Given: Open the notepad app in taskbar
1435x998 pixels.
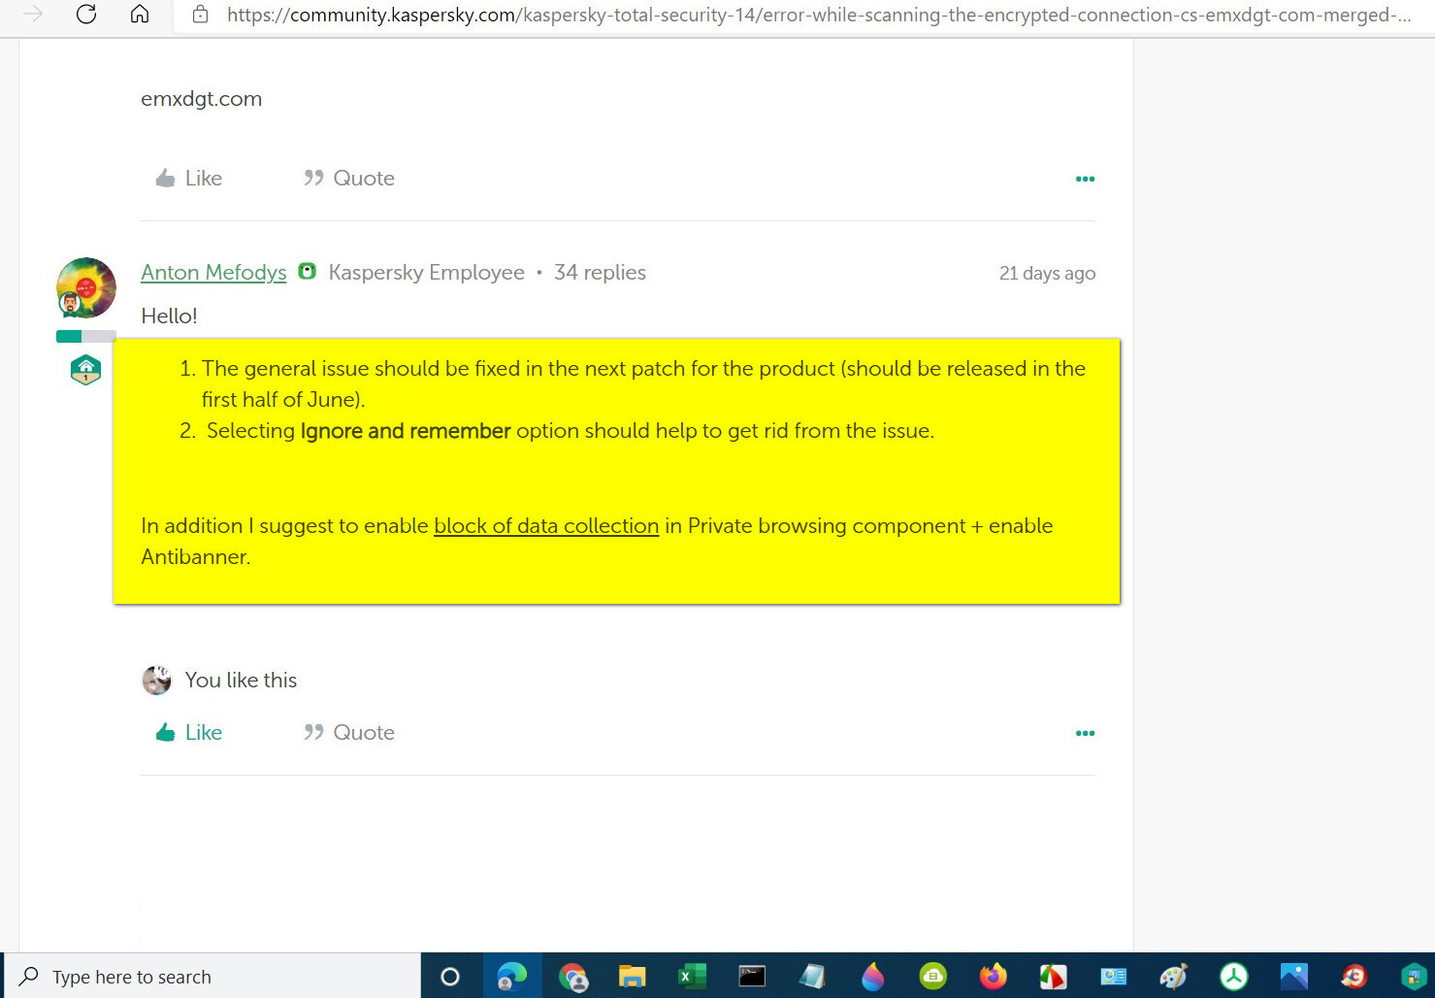Looking at the screenshot, I should coord(812,977).
